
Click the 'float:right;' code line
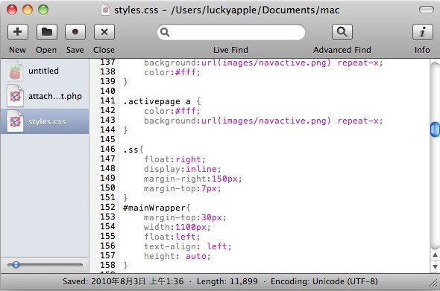175,159
